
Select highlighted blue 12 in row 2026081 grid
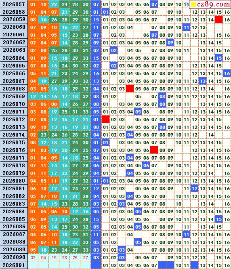(x=195, y=189)
